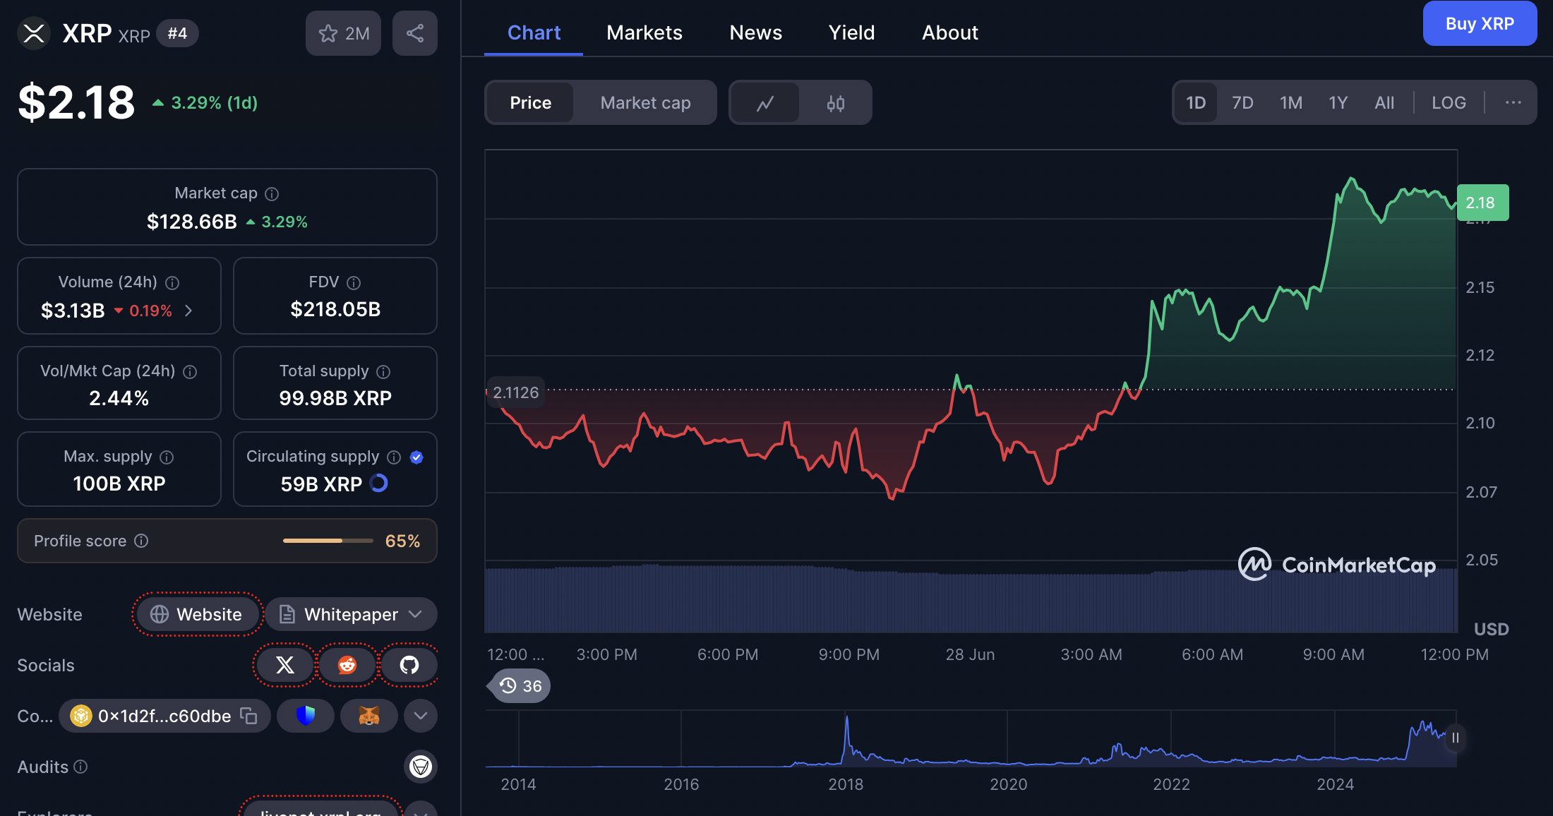Select Market cap chart mode
Screen dimensions: 1553x816
pyautogui.click(x=645, y=103)
